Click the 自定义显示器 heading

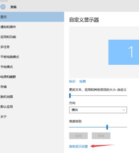point(84,20)
